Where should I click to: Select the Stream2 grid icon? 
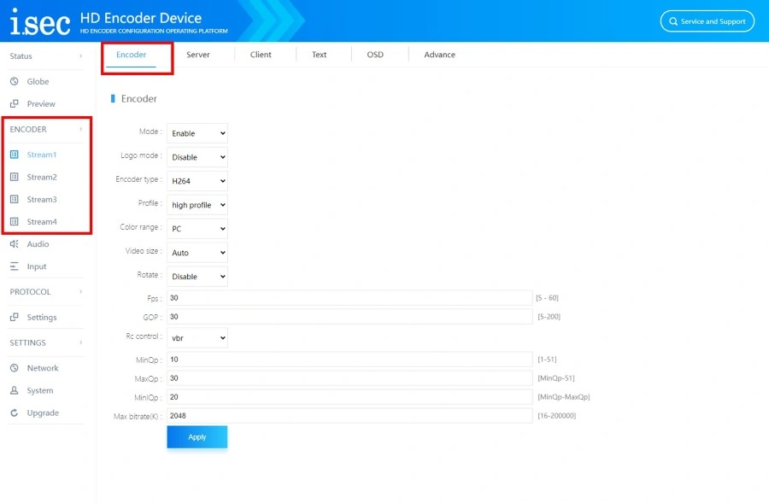point(15,177)
